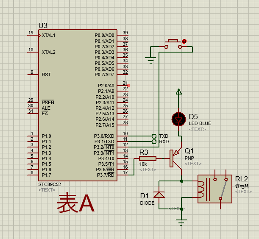This screenshot has width=259, height=239.
Task: Click the Q1 PNP transistor symbol
Action: (175, 158)
